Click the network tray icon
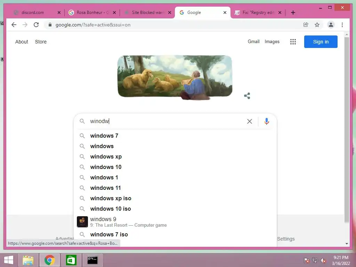The width and height of the screenshot is (356, 267). pyautogui.click(x=315, y=260)
